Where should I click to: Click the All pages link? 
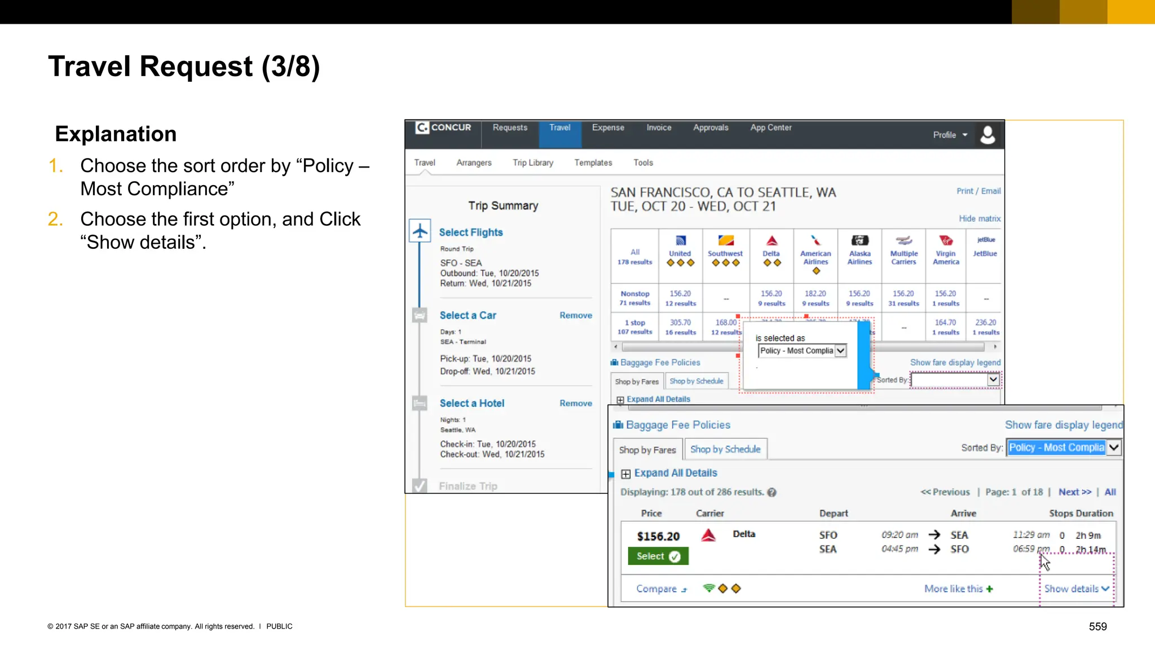(x=1110, y=492)
